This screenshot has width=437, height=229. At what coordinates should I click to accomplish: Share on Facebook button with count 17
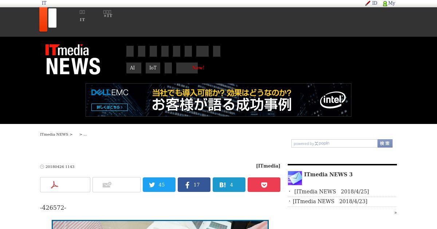click(194, 185)
